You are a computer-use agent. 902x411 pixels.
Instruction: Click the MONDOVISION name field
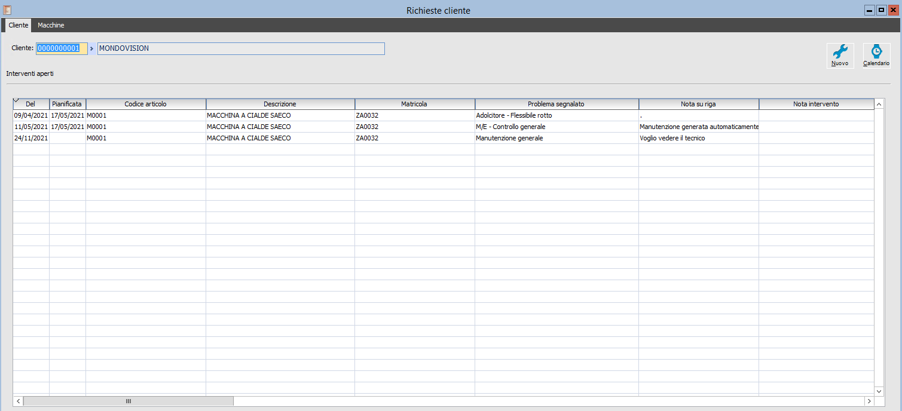point(241,48)
